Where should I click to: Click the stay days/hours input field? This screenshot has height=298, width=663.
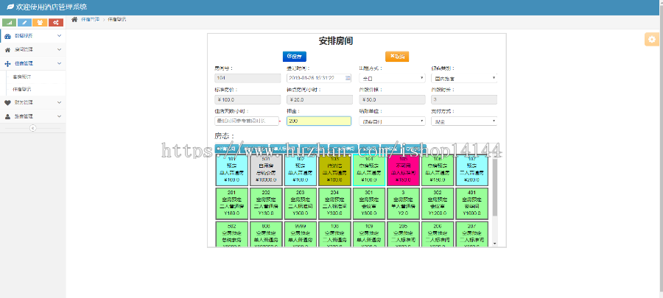(247, 121)
